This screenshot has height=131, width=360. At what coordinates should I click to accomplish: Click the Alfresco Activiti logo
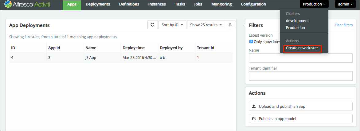(30, 5)
